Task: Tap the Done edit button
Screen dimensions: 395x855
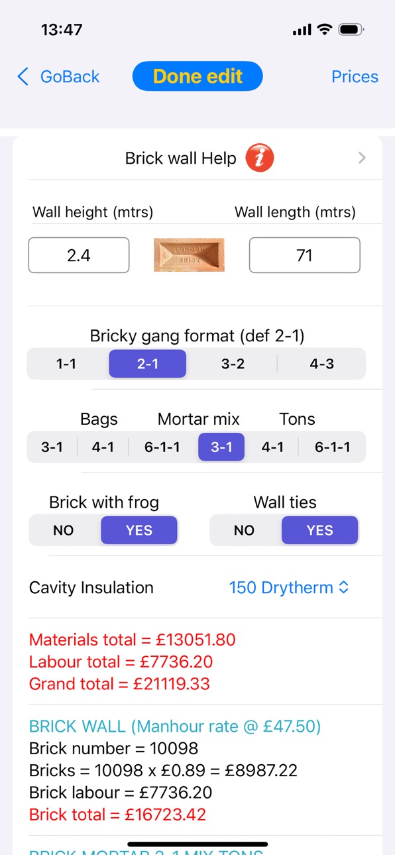Action: coord(197,76)
